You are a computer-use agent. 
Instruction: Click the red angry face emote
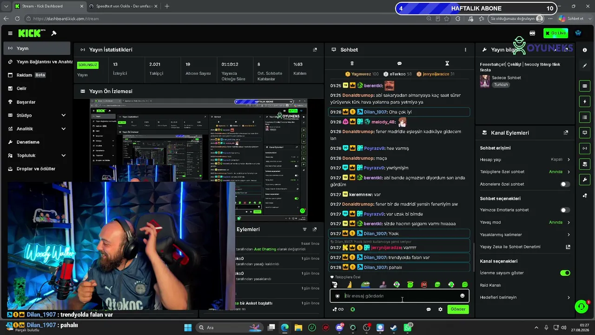[x=424, y=284]
